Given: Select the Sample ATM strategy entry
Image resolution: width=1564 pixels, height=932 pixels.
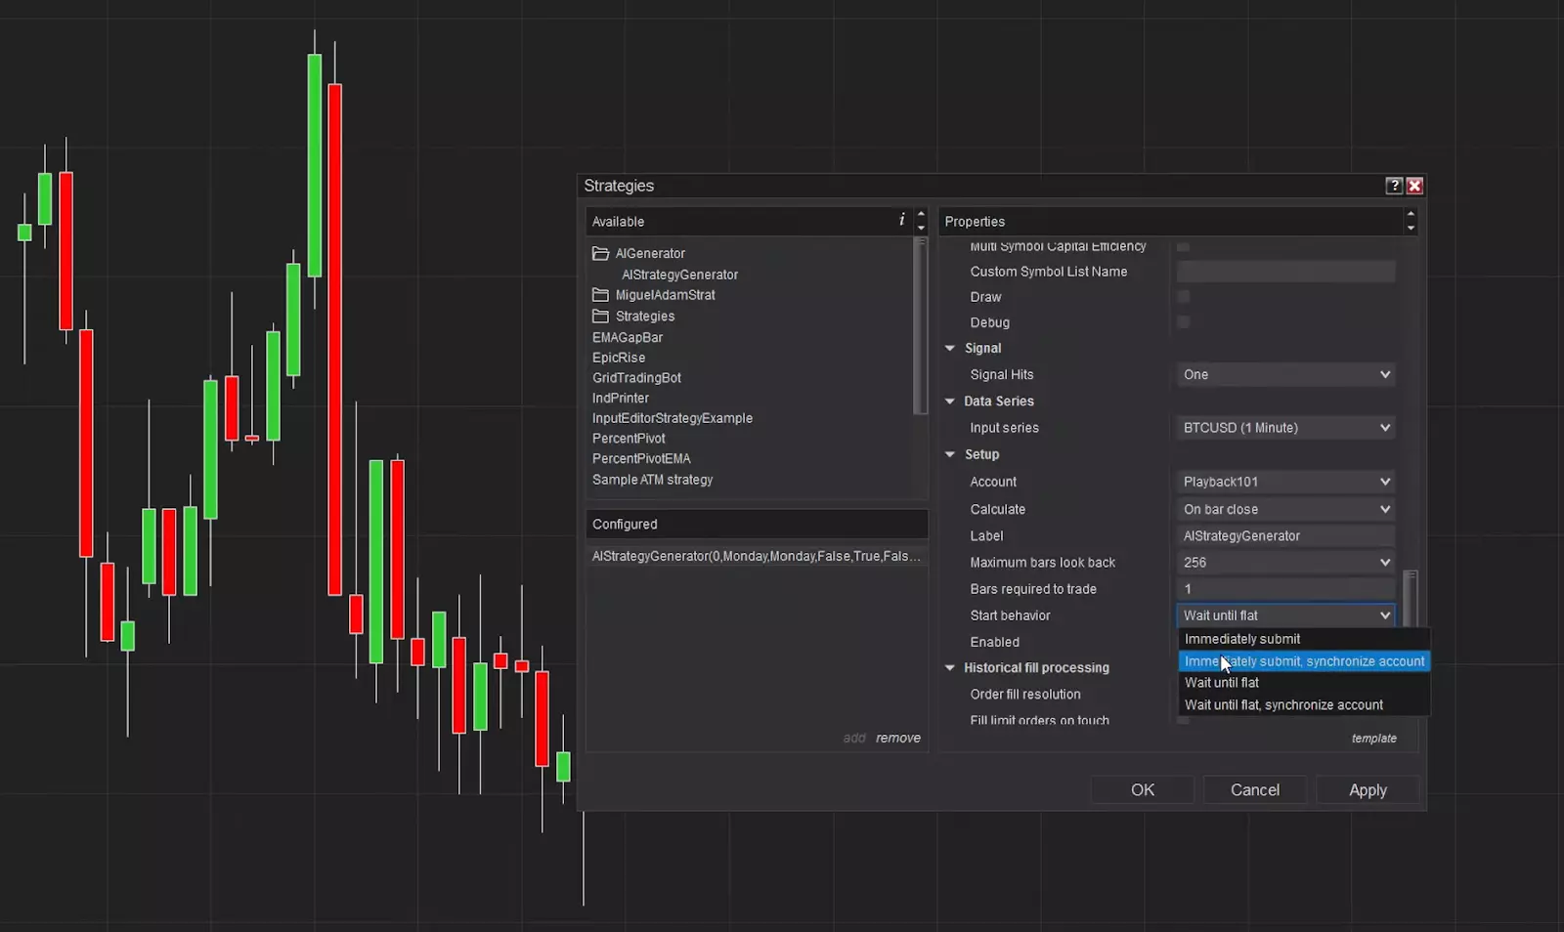Looking at the screenshot, I should (652, 480).
